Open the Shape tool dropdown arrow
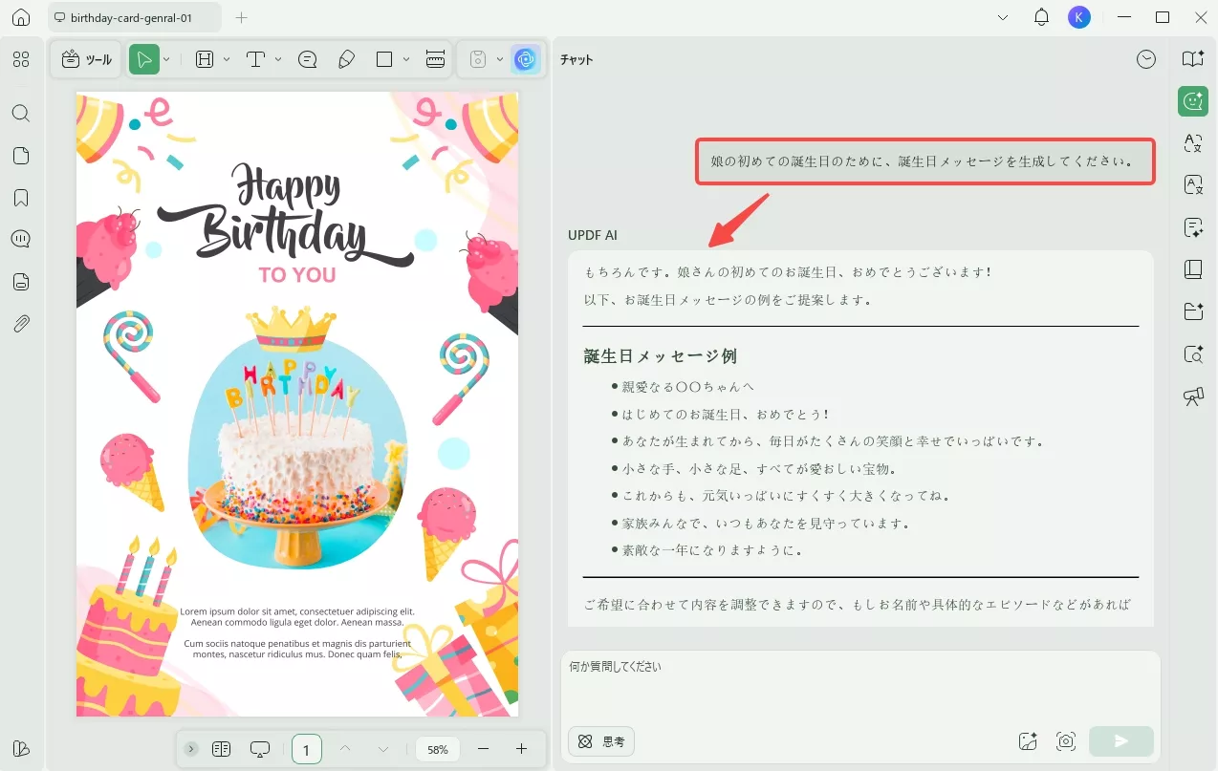Image resolution: width=1218 pixels, height=771 pixels. [x=405, y=58]
